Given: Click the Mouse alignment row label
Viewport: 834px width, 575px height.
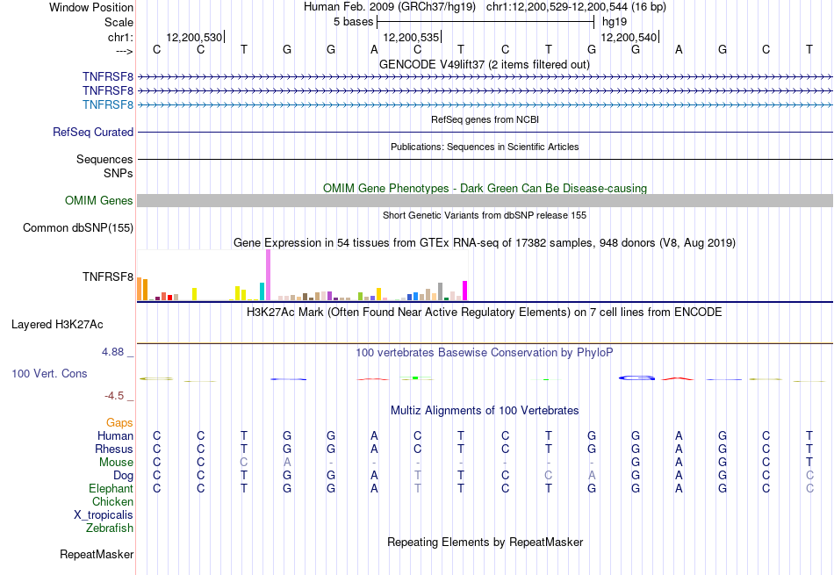Looking at the screenshot, I should pyautogui.click(x=116, y=463).
